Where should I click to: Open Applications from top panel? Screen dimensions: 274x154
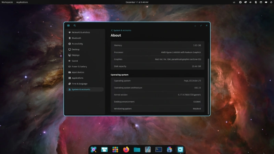(x=22, y=2)
